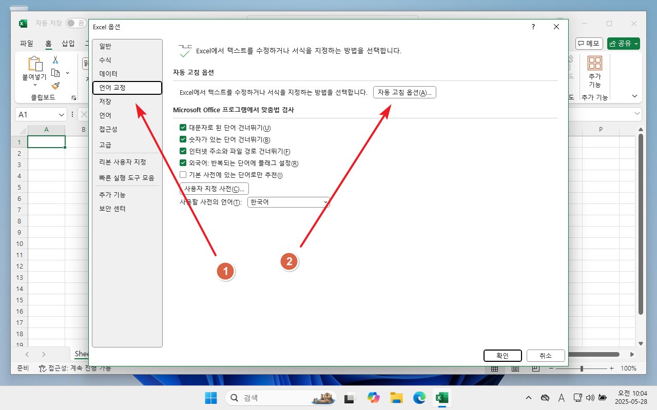Click the network tray icon
Viewport: 657px width, 410px height.
[x=577, y=398]
